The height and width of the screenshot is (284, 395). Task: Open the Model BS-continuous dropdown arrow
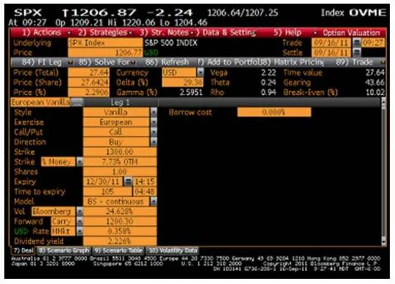[x=153, y=201]
